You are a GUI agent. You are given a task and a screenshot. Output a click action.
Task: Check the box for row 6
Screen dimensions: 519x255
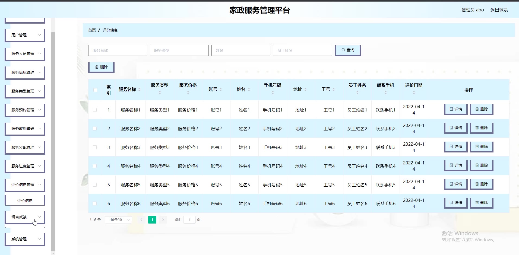tap(95, 203)
